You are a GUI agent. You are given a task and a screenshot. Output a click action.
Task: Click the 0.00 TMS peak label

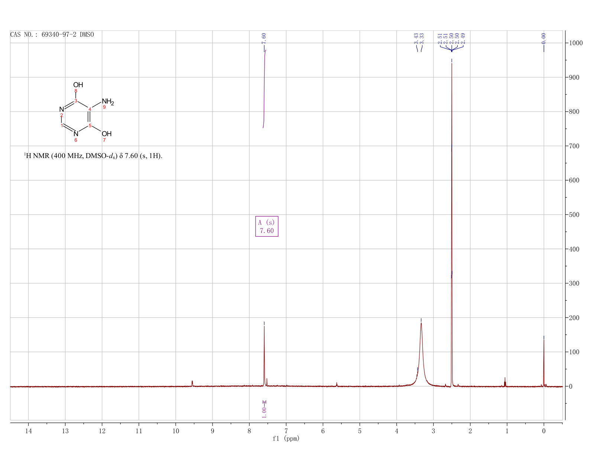click(x=544, y=38)
